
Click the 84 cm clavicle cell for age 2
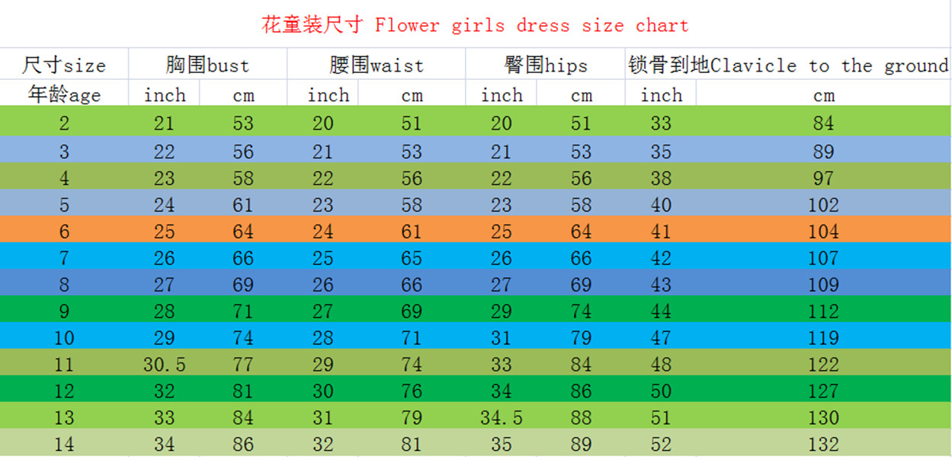tap(823, 123)
